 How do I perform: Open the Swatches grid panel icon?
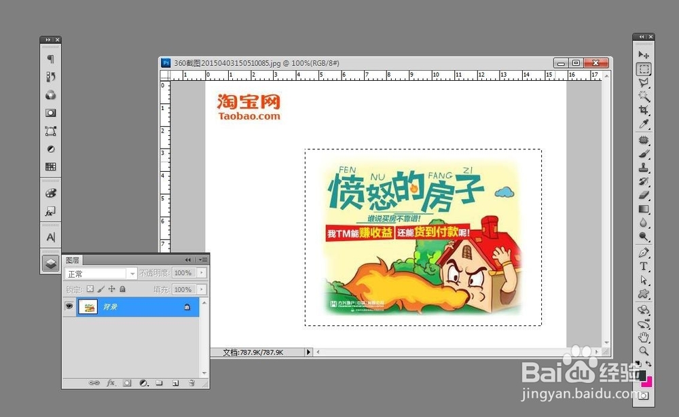[51, 166]
